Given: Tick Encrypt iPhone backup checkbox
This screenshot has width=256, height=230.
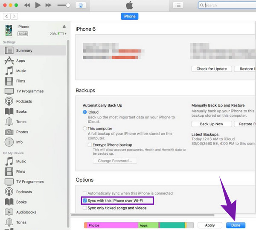Looking at the screenshot, I should click(90, 145).
